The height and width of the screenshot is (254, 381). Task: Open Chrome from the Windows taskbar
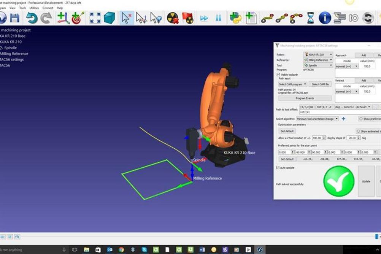(121, 249)
